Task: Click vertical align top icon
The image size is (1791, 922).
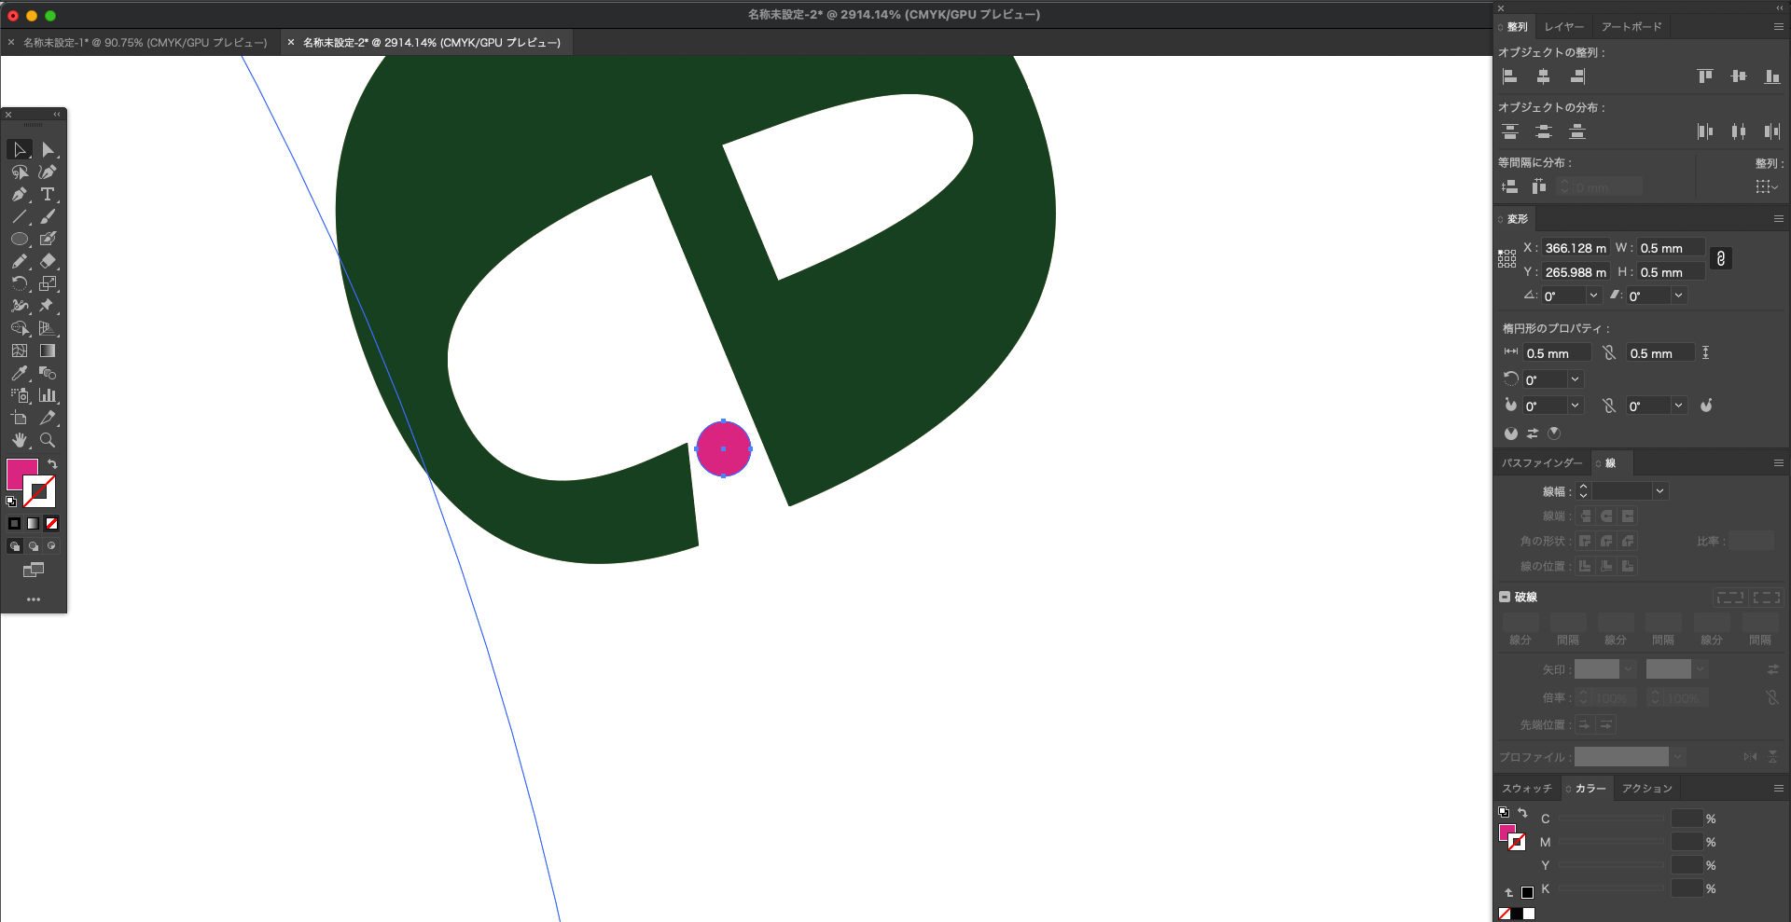Action: tap(1704, 76)
